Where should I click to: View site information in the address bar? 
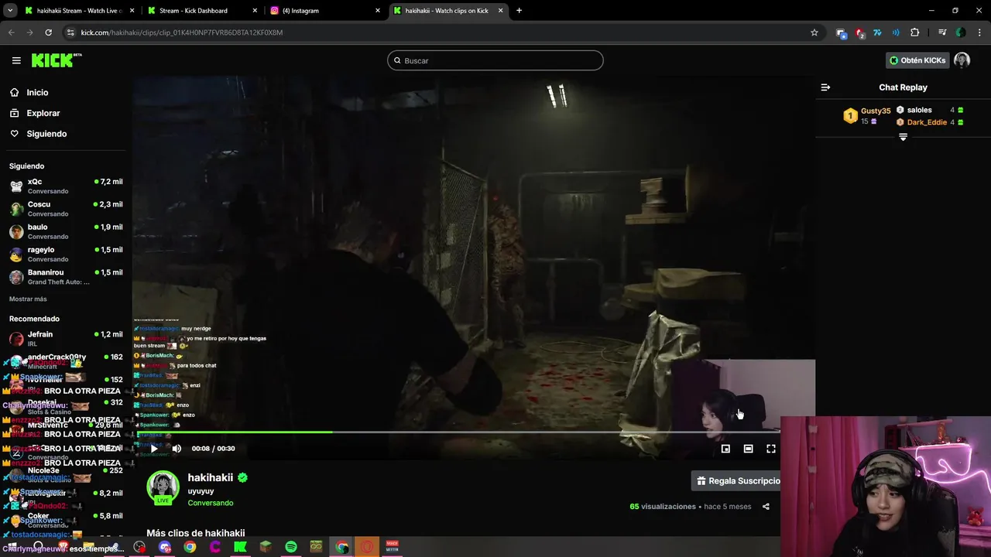70,32
